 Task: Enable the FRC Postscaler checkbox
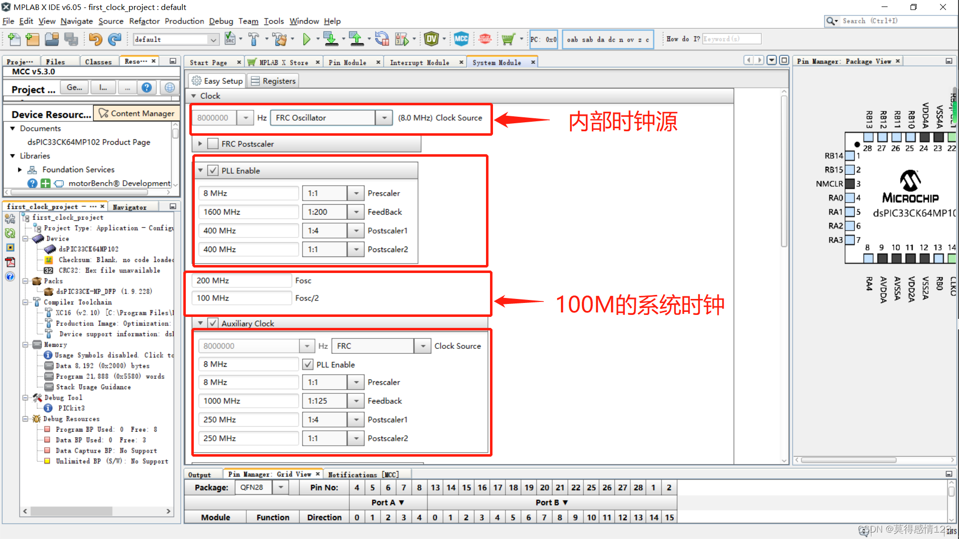click(213, 143)
